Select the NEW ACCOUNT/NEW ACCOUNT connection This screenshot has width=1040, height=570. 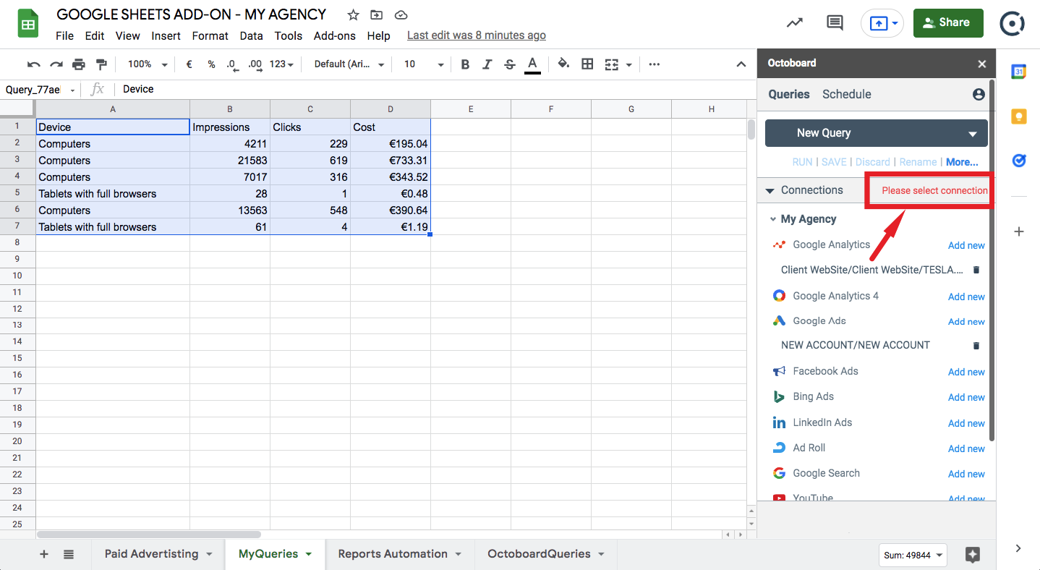(856, 345)
